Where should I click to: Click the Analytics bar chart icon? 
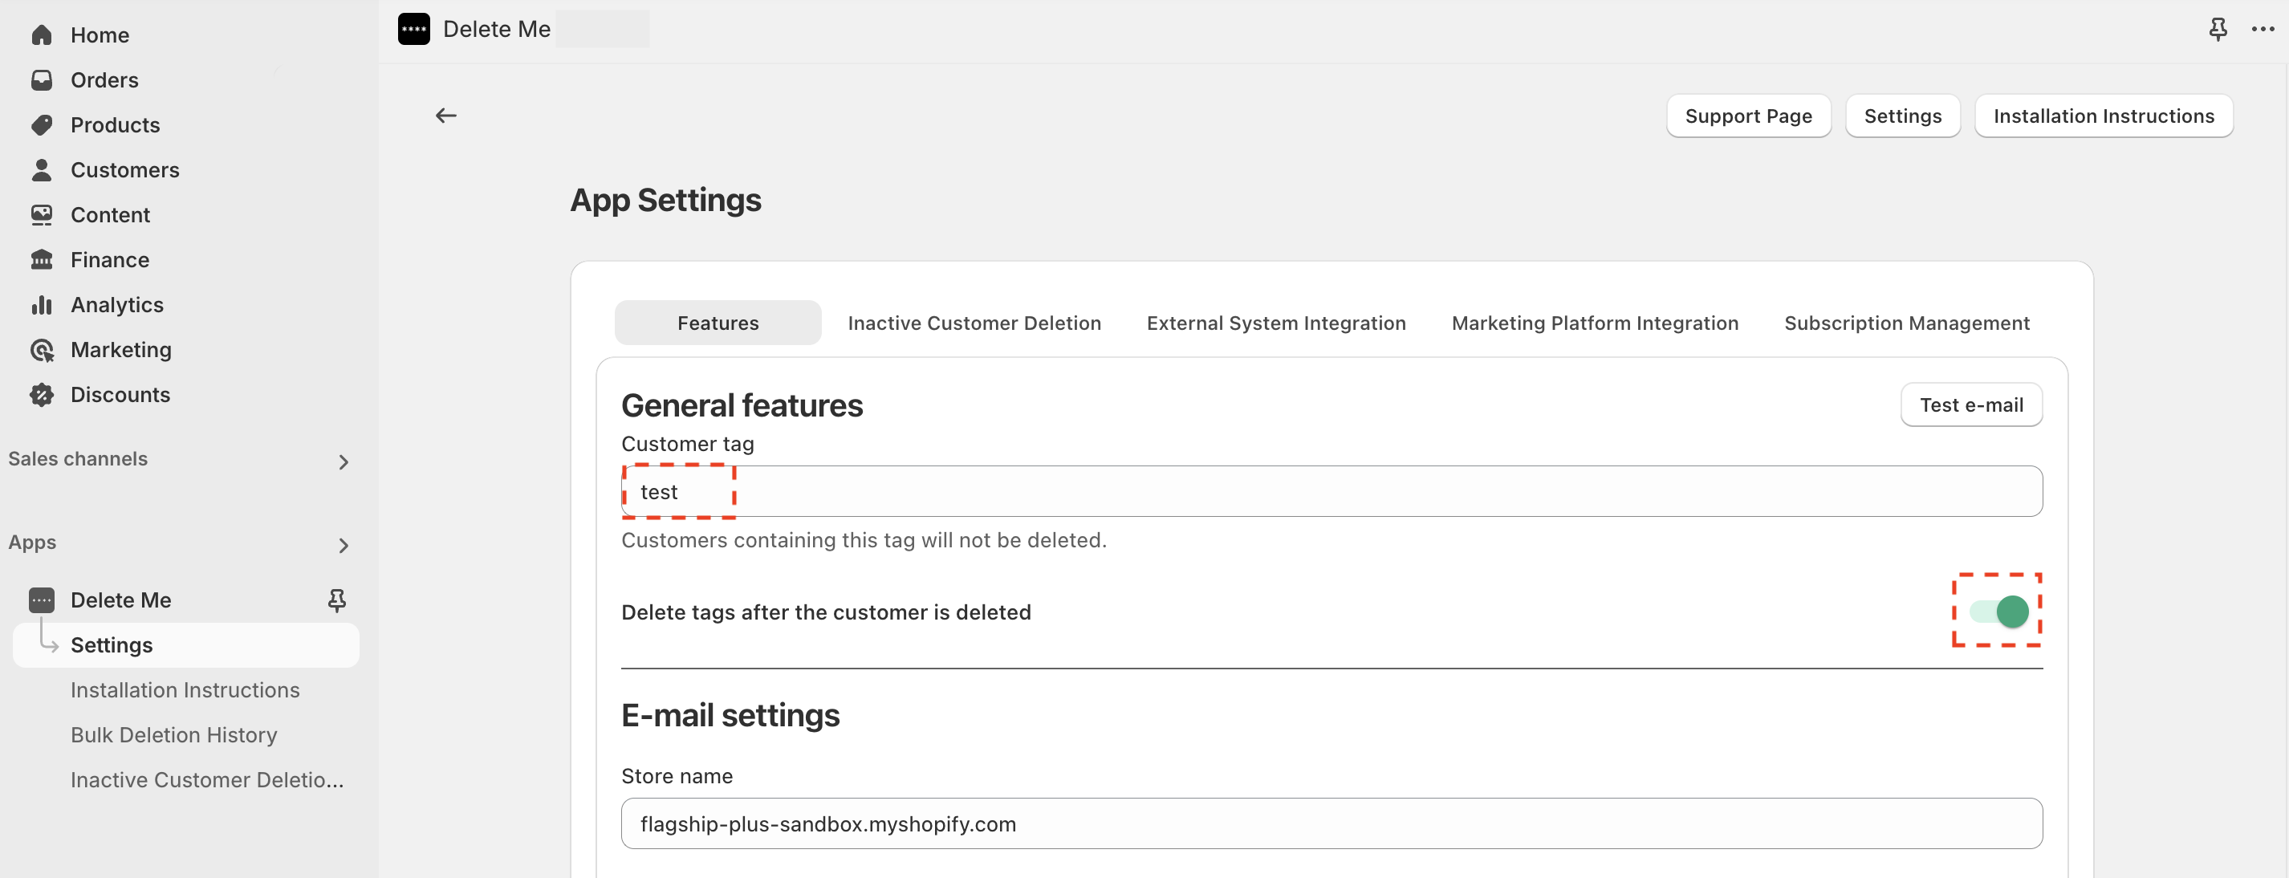[41, 305]
